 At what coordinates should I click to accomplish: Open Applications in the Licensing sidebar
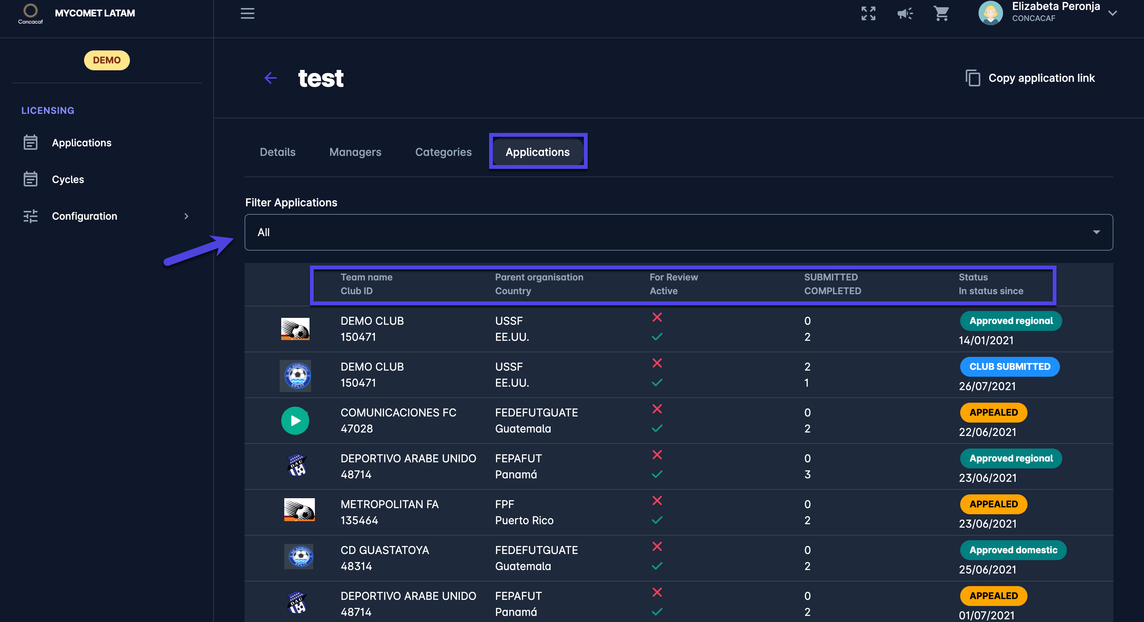click(x=81, y=143)
